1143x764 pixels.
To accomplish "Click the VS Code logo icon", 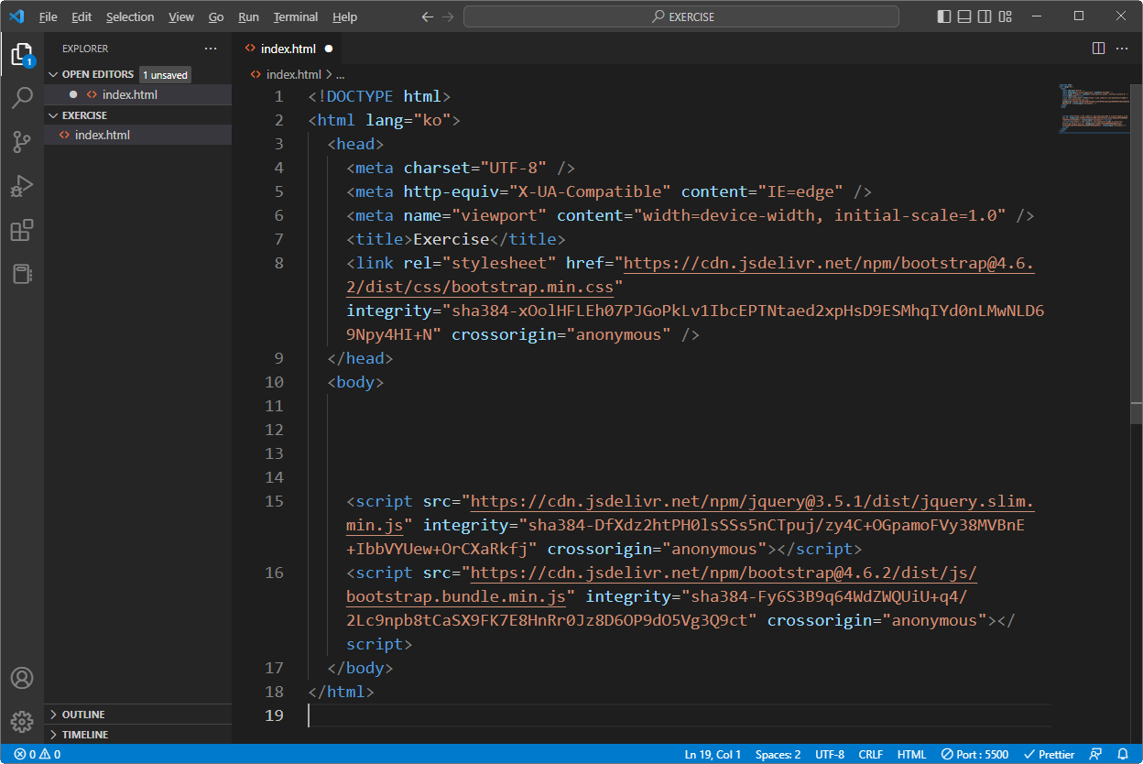I will [x=16, y=16].
